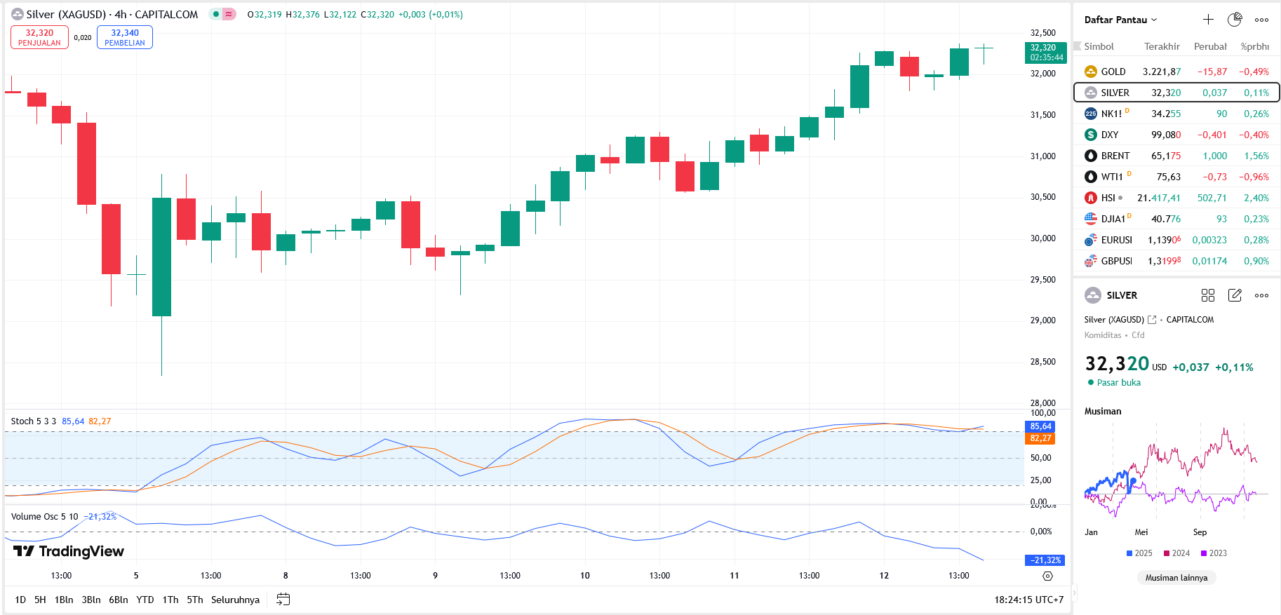Open Silver (XAGUSD) external link icon
The width and height of the screenshot is (1281, 615).
coord(1152,320)
